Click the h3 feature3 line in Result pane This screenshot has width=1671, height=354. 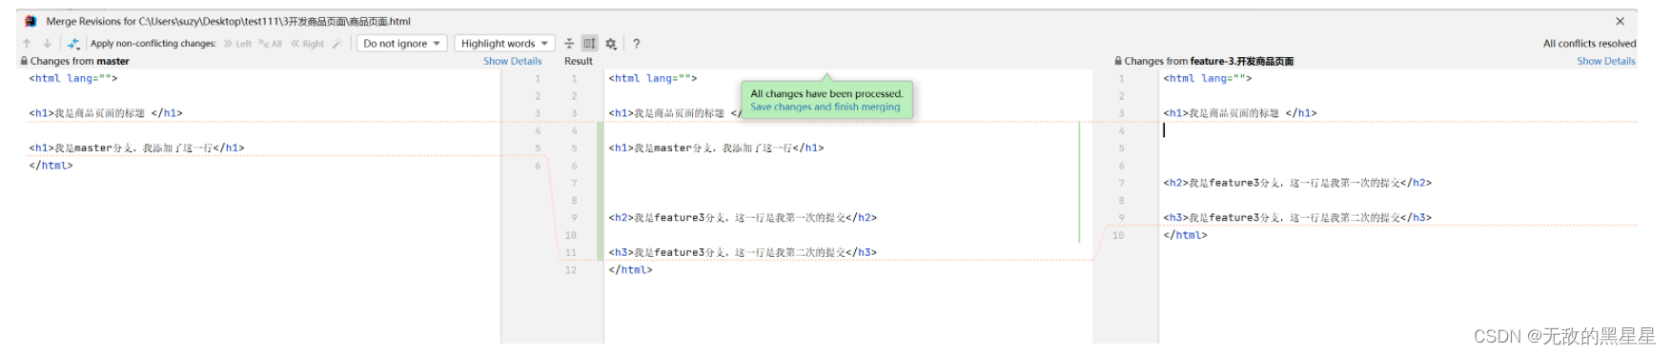pyautogui.click(x=743, y=253)
